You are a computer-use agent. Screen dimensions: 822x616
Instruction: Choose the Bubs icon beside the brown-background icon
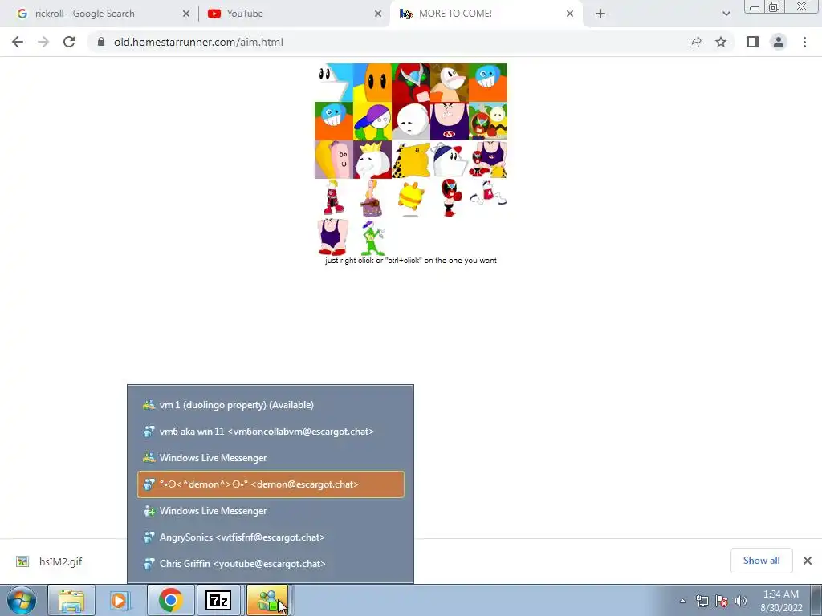[488, 83]
